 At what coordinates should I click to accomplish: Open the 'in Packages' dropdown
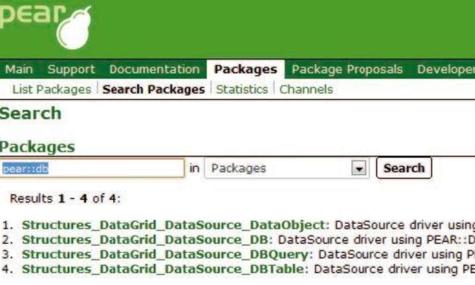click(x=287, y=169)
